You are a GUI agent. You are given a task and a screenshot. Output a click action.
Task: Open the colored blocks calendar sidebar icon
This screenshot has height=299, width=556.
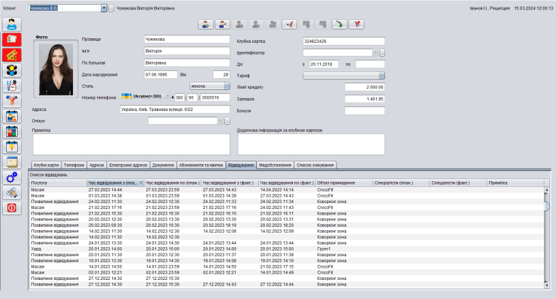(x=12, y=131)
